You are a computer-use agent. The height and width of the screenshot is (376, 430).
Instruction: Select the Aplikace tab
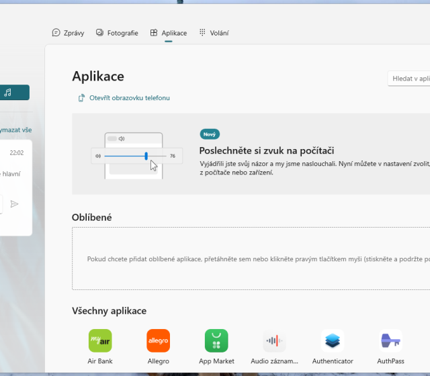click(x=168, y=32)
